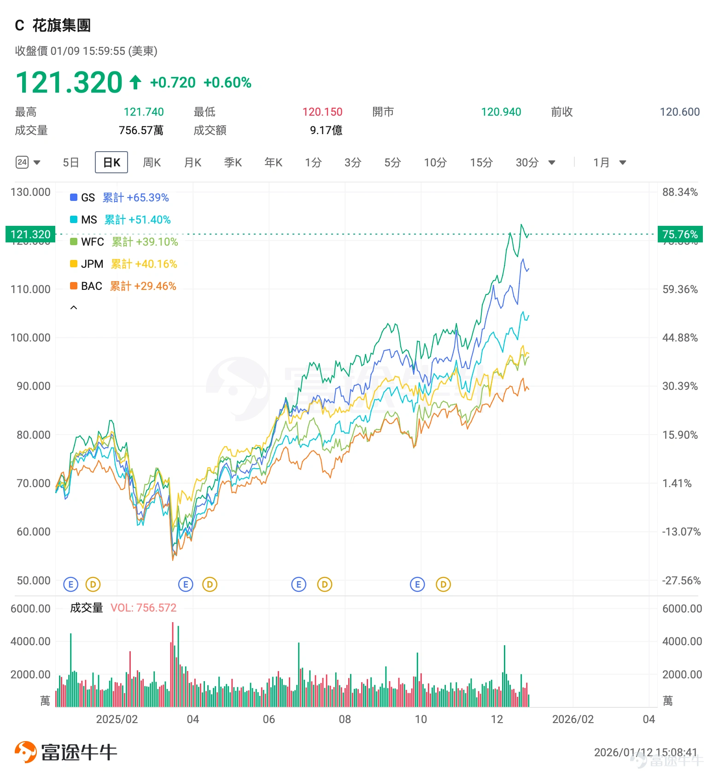The width and height of the screenshot is (713, 777).
Task: Switch to the 周K tab
Action: click(x=152, y=162)
